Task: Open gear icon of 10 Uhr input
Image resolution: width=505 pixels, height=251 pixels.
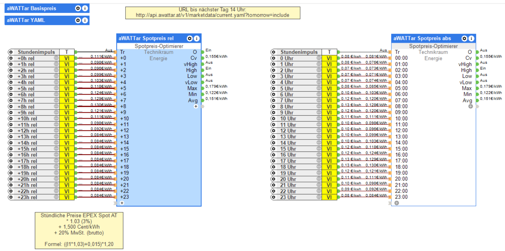Action: click(x=273, y=119)
